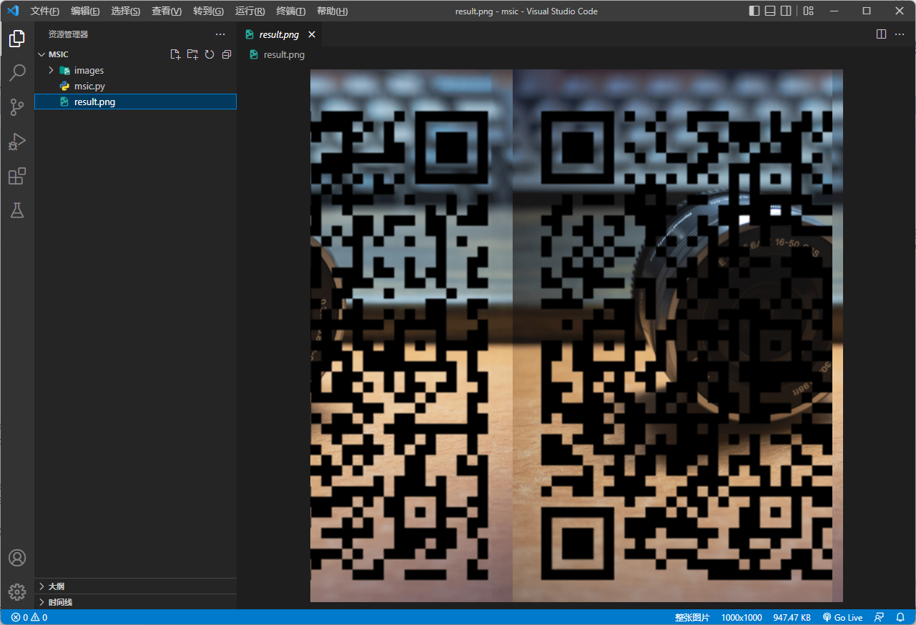Viewport: 916px width, 625px height.
Task: Toggle primary side bar layout button
Action: pos(754,11)
